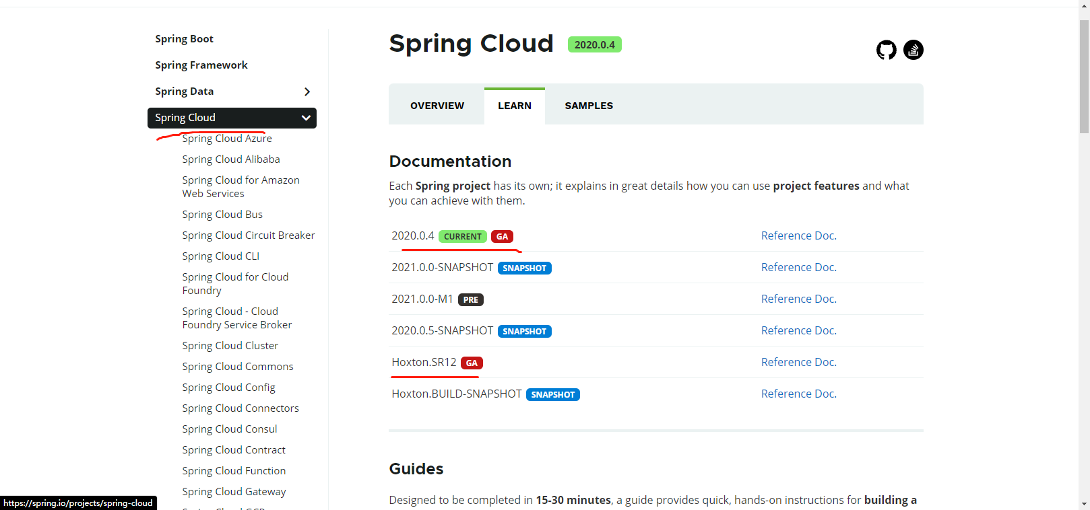Image resolution: width=1090 pixels, height=510 pixels.
Task: Open Spring Cloud Connectors link
Action: click(x=241, y=408)
